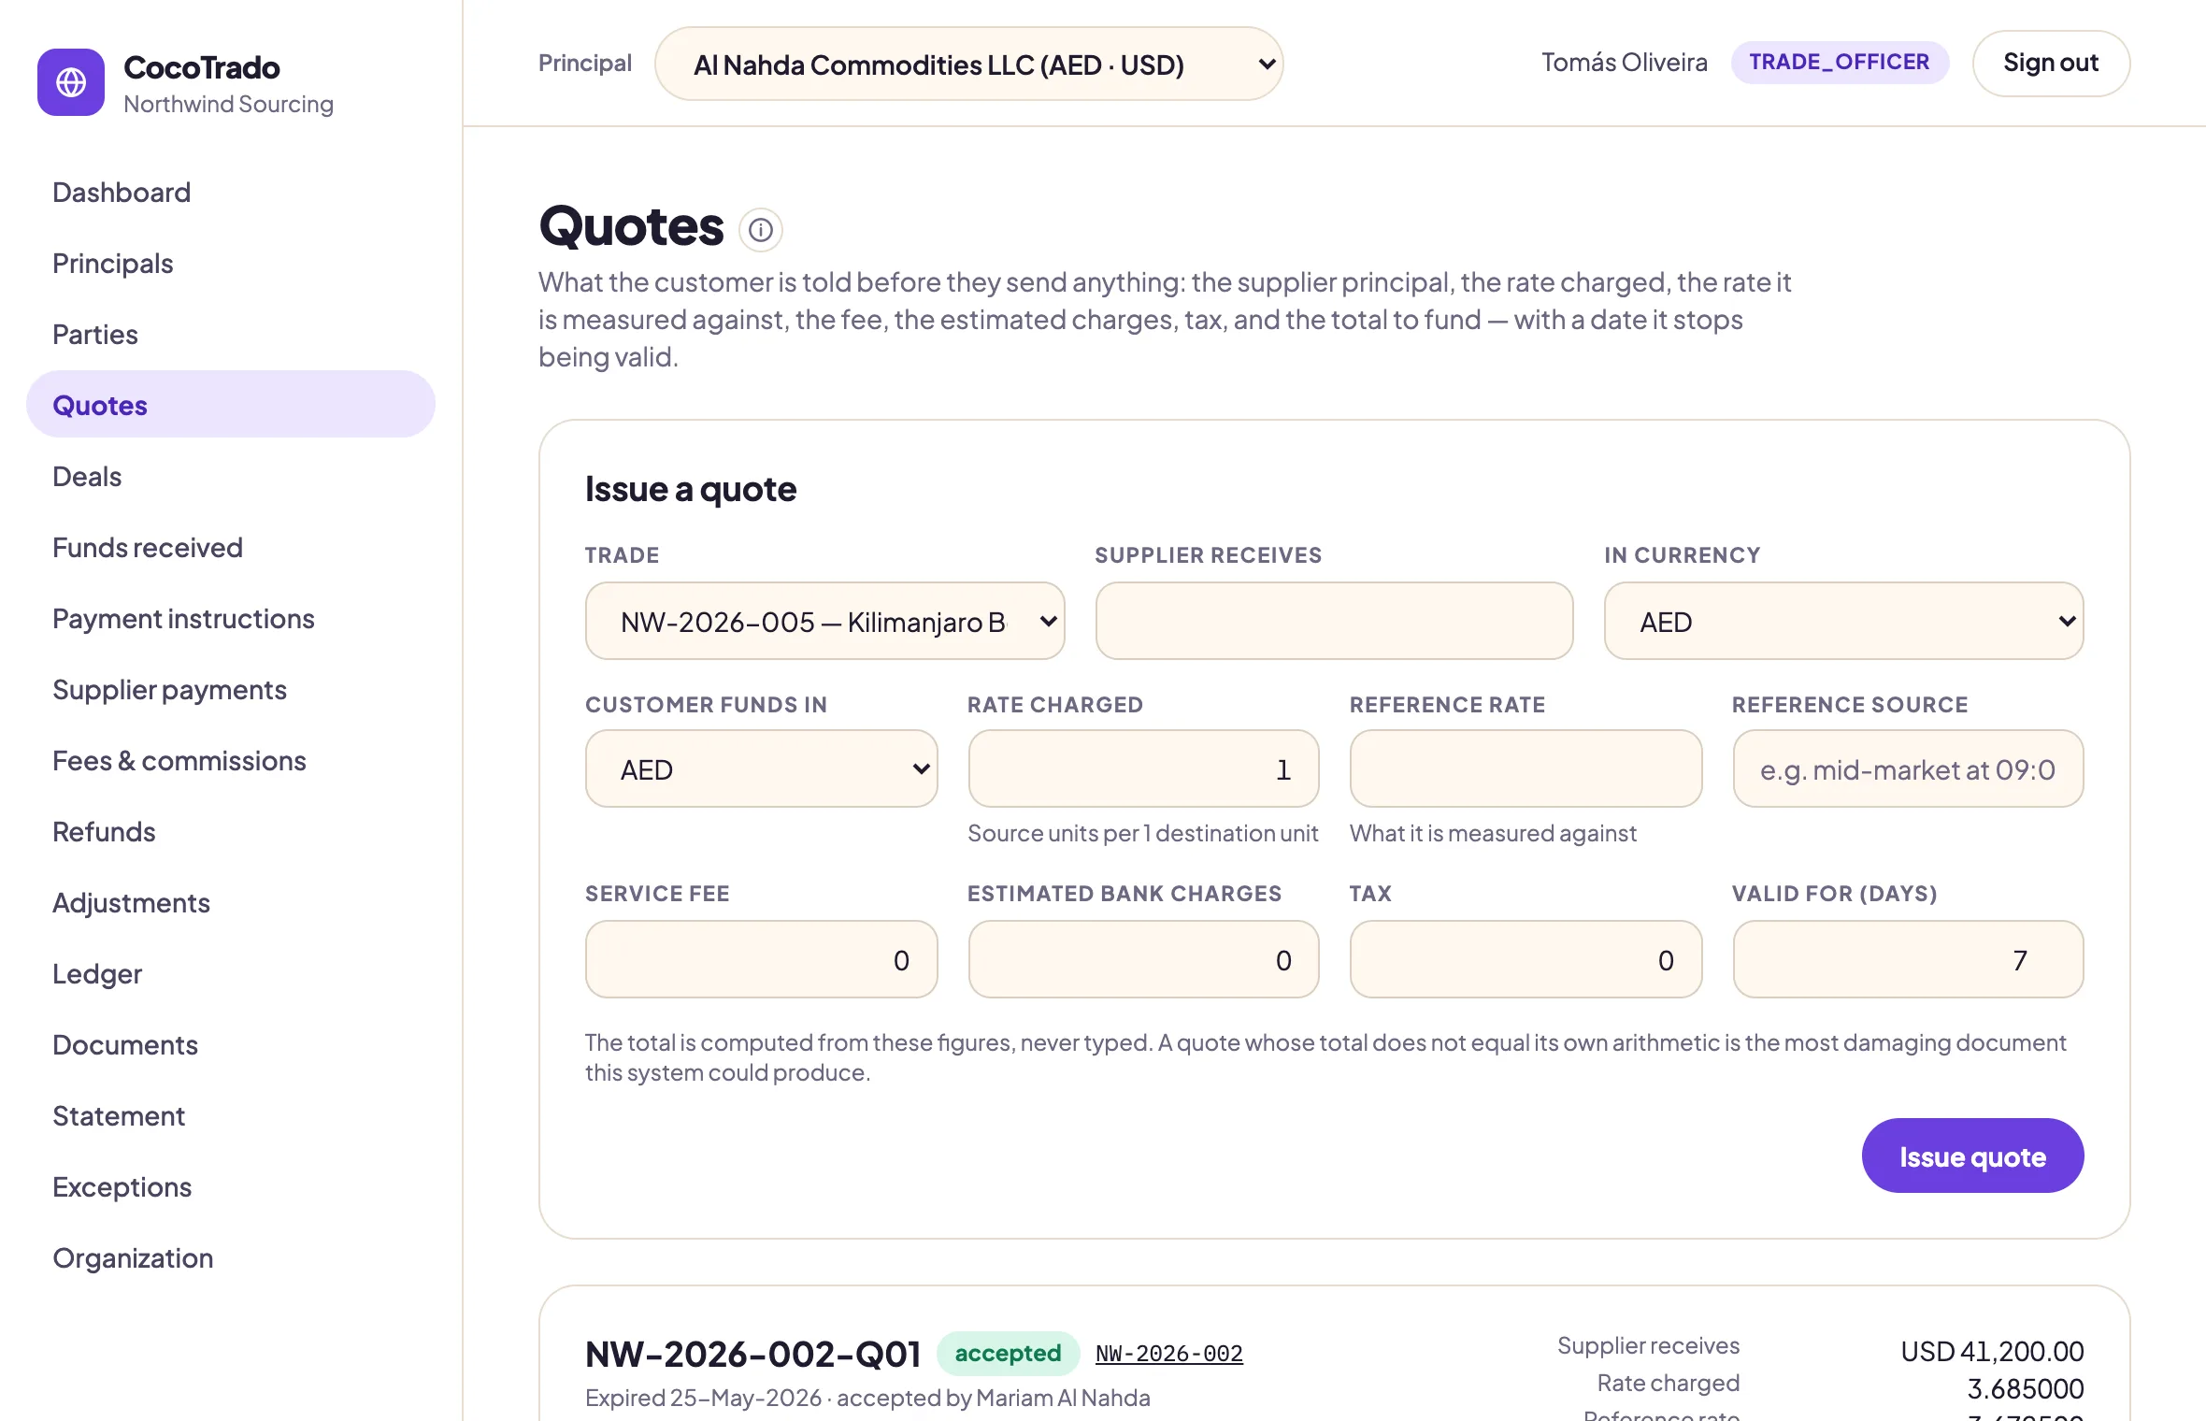The image size is (2206, 1421).
Task: Click the Reference Rate input field
Action: tap(1526, 768)
